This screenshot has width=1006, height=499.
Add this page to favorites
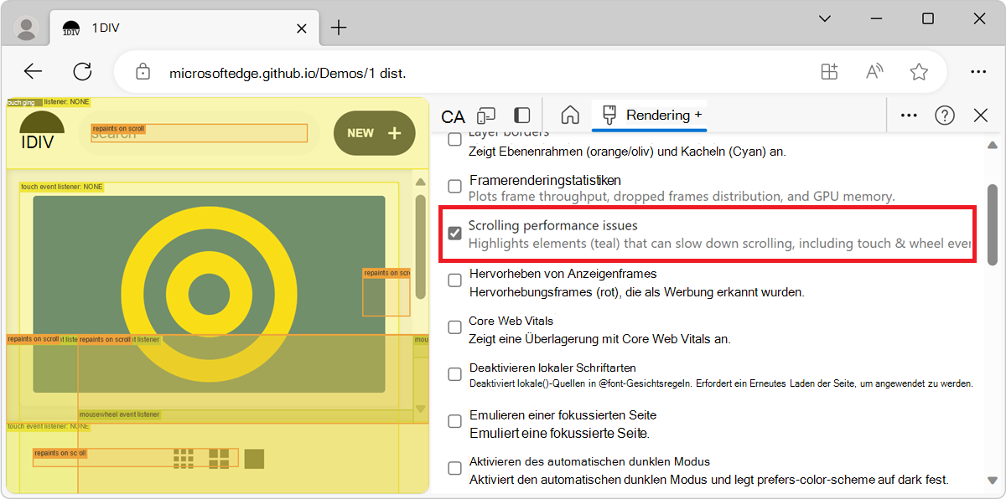(919, 71)
